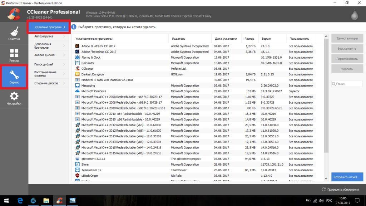Click The qBittorrent project publisher cell
366x206 pixels.
point(186,159)
